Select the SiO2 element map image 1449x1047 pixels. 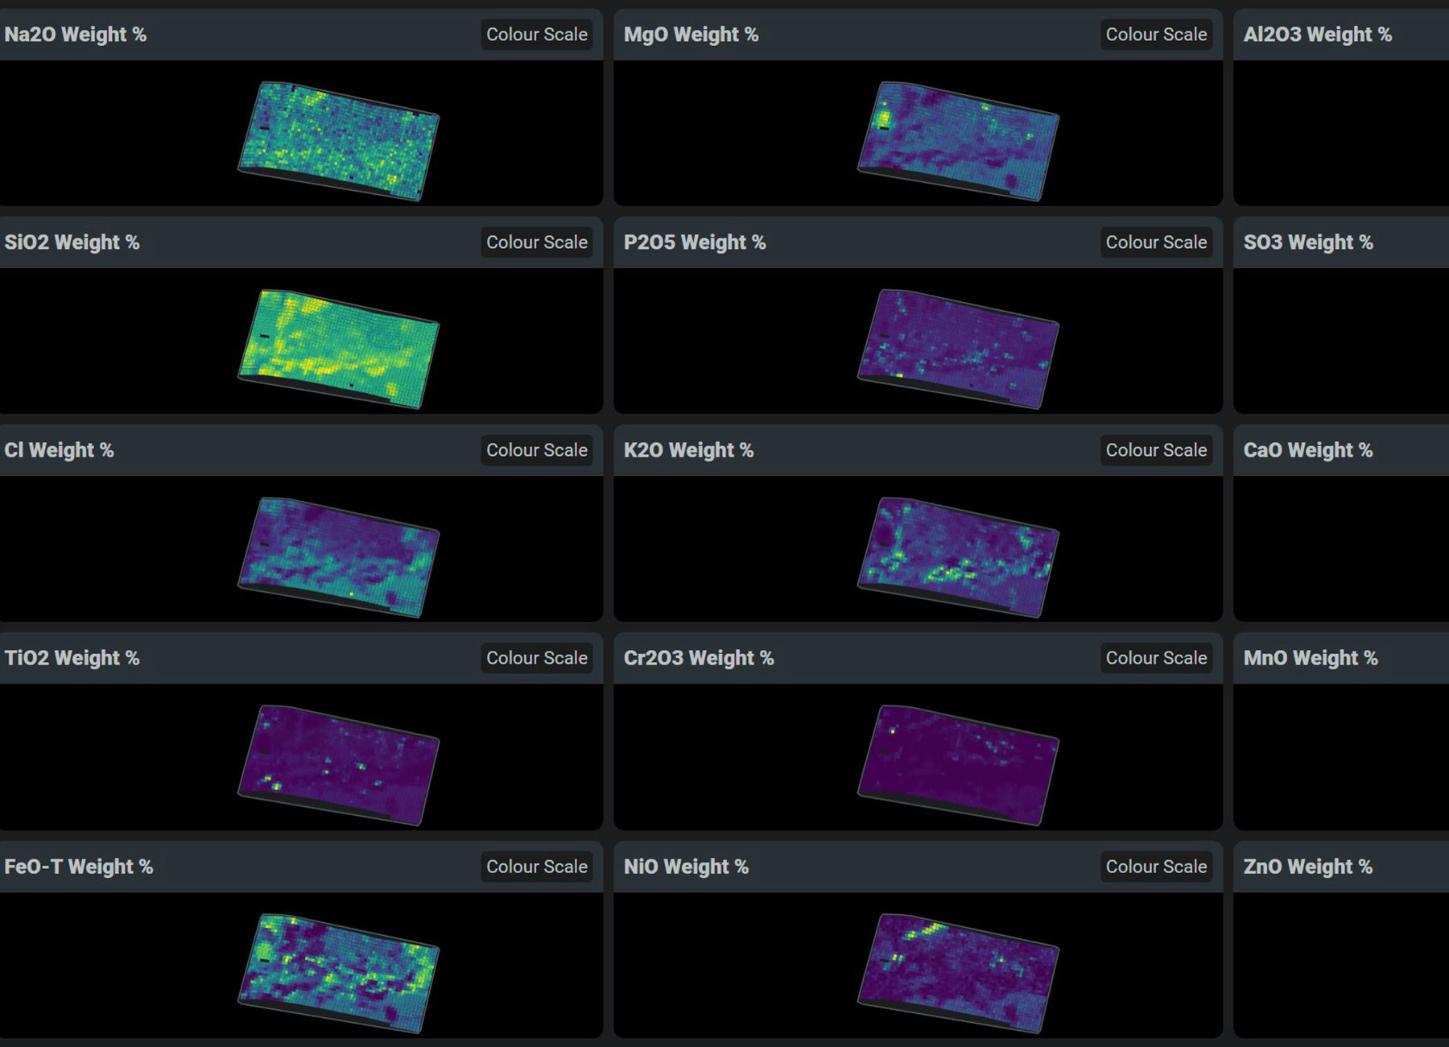(x=339, y=349)
